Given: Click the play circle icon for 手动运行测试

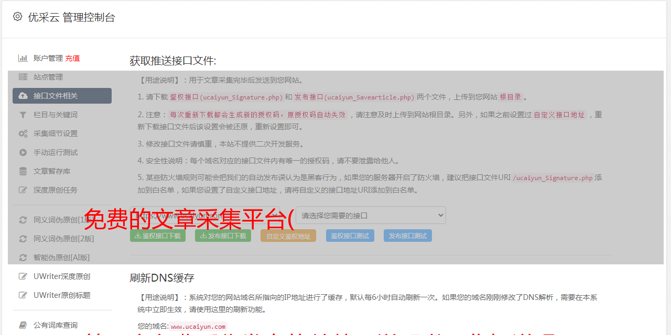Looking at the screenshot, I should (x=23, y=152).
